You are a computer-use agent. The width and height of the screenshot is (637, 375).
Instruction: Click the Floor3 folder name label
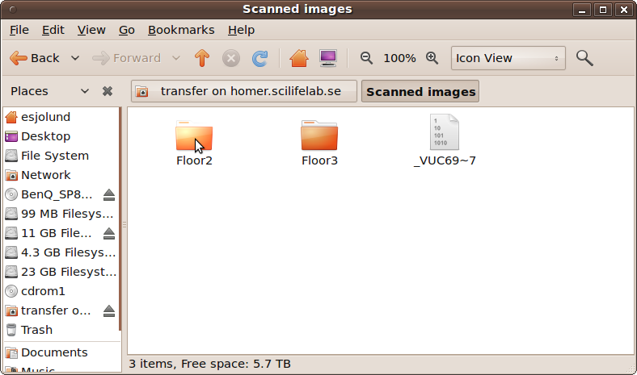[x=319, y=161]
